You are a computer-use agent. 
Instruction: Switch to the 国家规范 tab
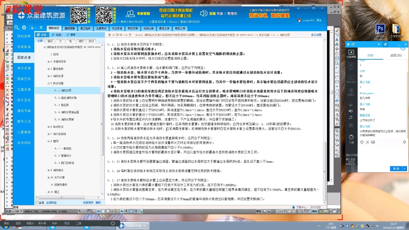54,28
